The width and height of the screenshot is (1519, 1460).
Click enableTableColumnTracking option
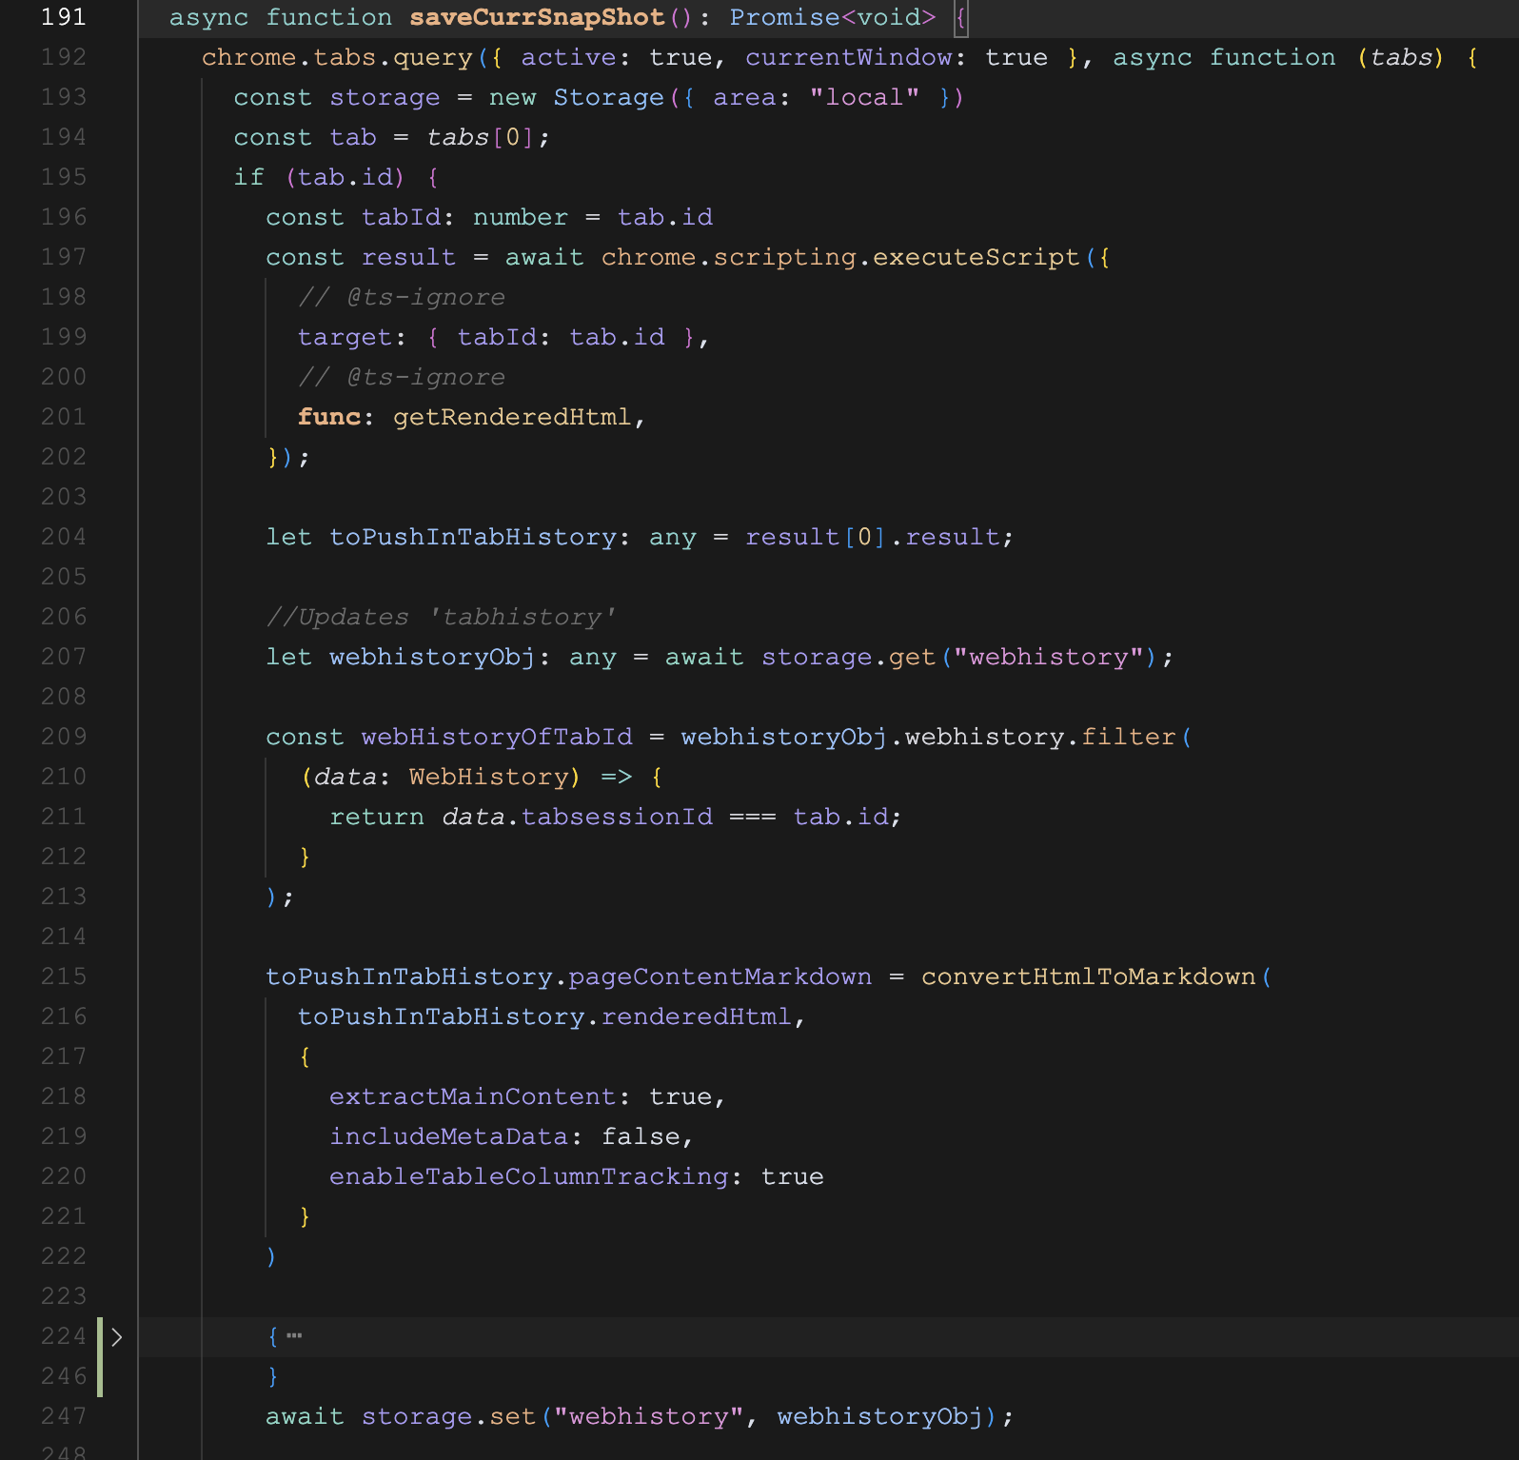[x=529, y=1176]
